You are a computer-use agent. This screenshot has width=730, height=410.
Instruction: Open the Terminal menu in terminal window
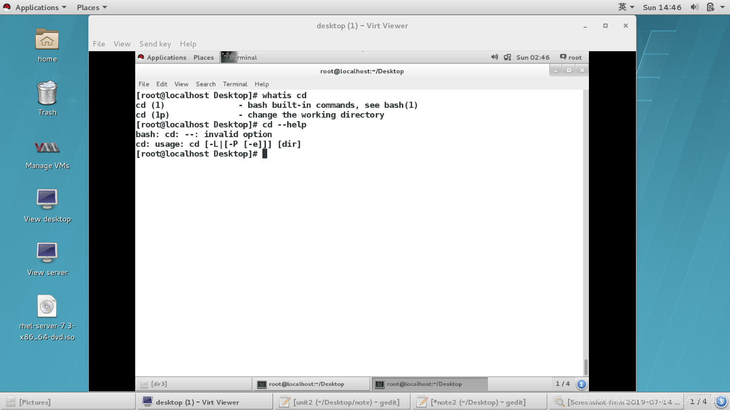coord(235,84)
